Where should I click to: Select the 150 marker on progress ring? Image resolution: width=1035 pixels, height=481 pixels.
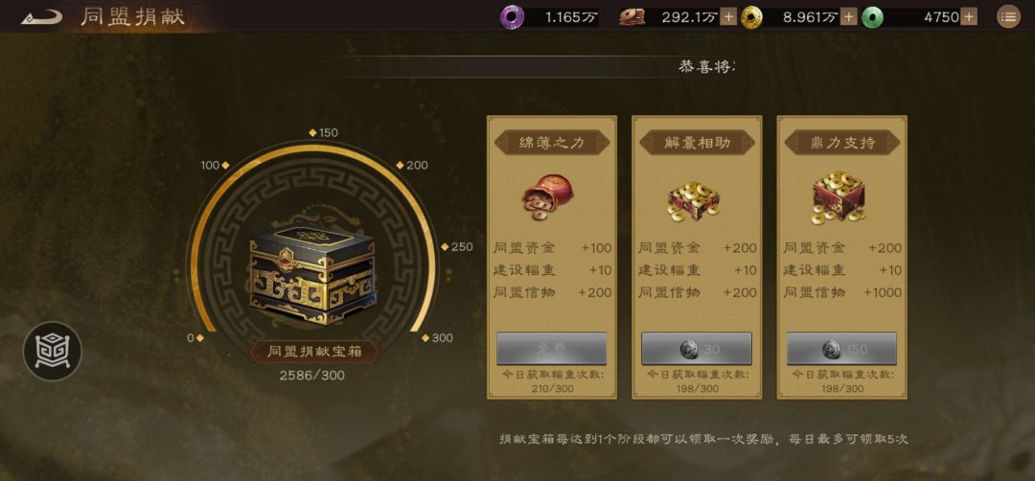tap(324, 132)
